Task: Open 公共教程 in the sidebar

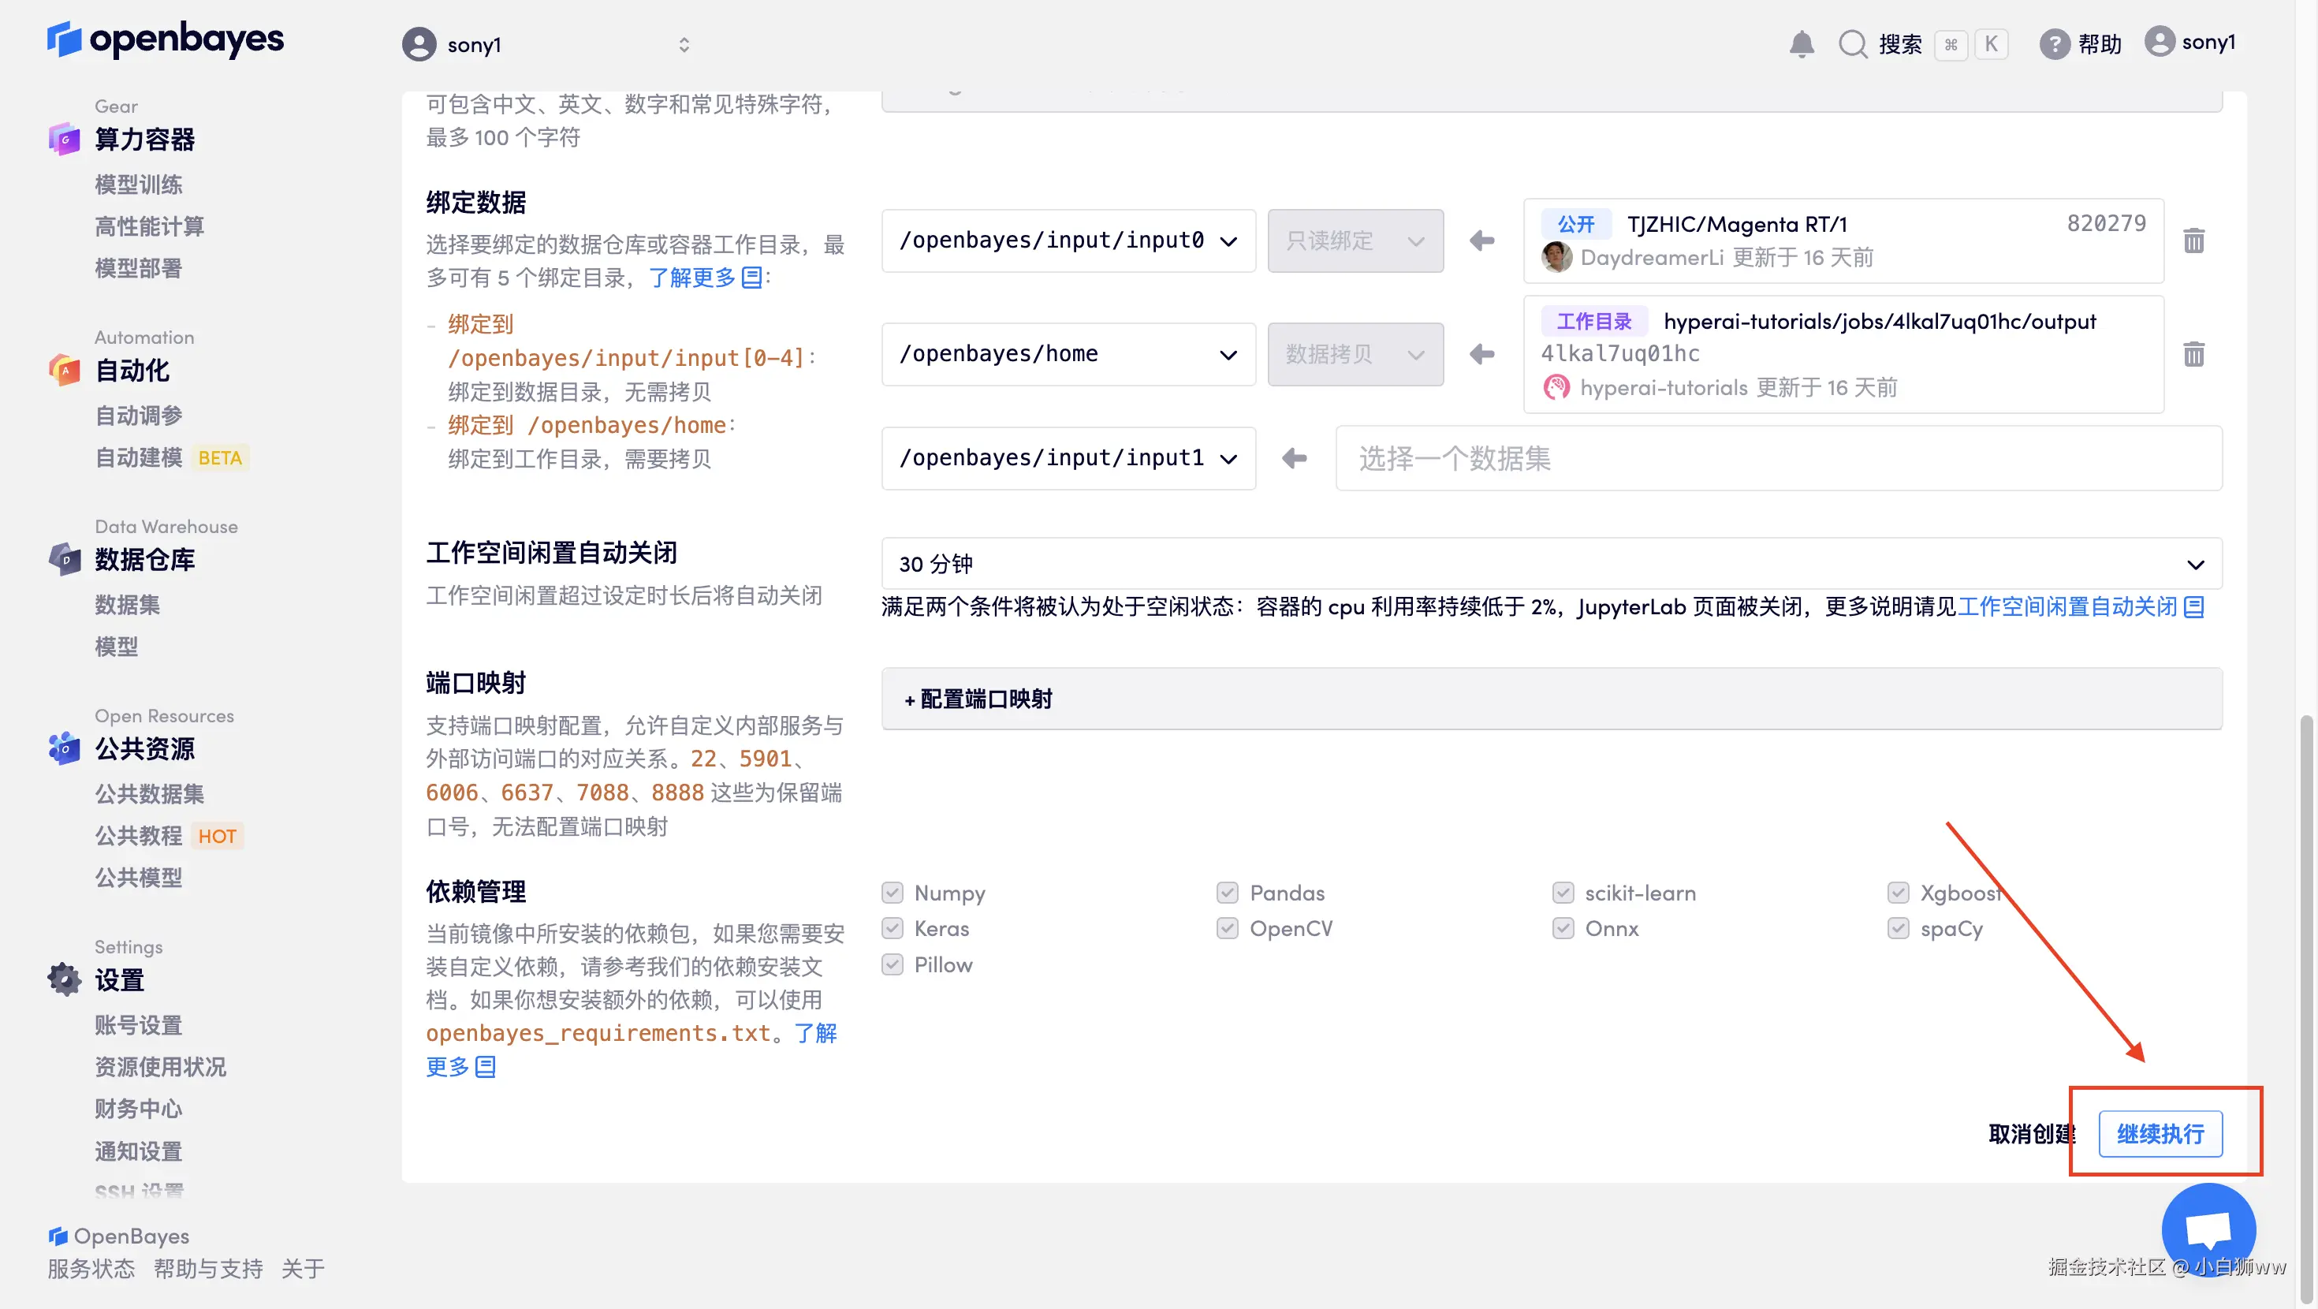Action: (x=139, y=835)
